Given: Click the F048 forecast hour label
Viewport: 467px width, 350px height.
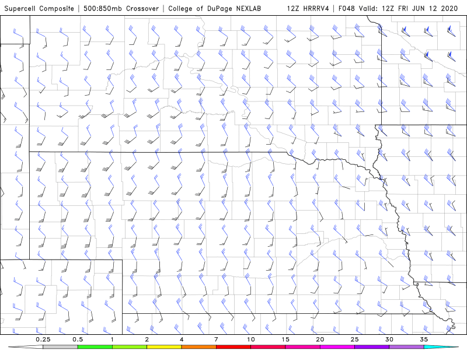Looking at the screenshot, I should (347, 8).
